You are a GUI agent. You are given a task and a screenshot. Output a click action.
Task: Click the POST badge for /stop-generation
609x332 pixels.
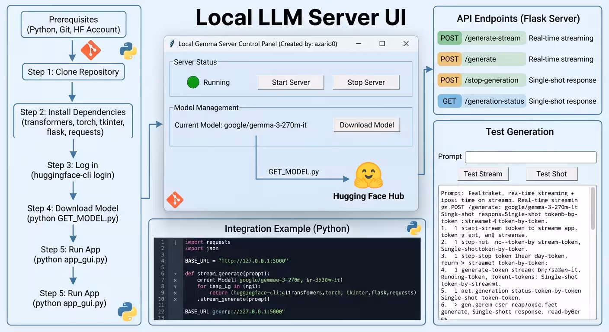449,80
